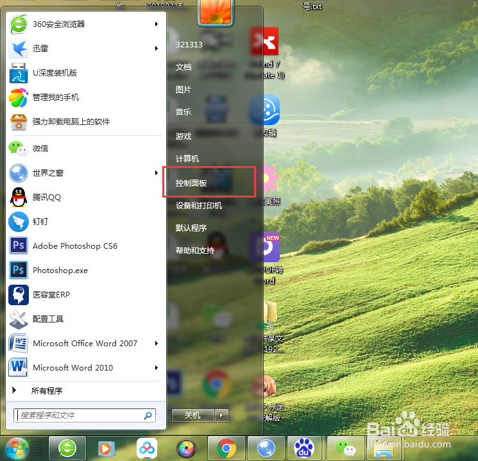
Task: Open the U深度装机版 USB icon
Action: pos(19,73)
